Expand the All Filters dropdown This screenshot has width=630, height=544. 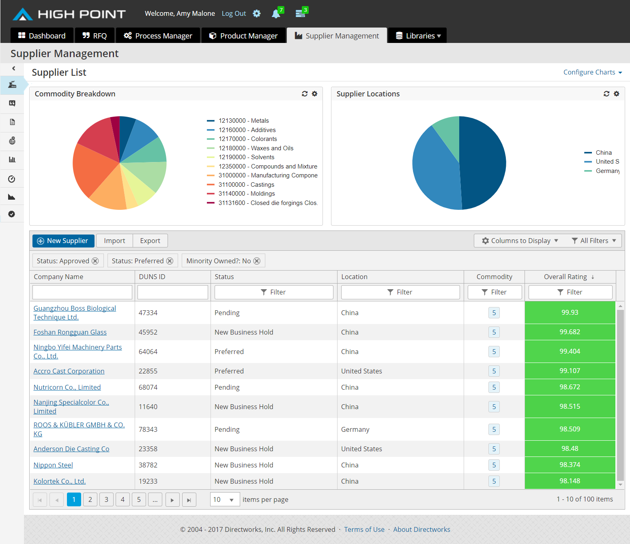tap(594, 241)
